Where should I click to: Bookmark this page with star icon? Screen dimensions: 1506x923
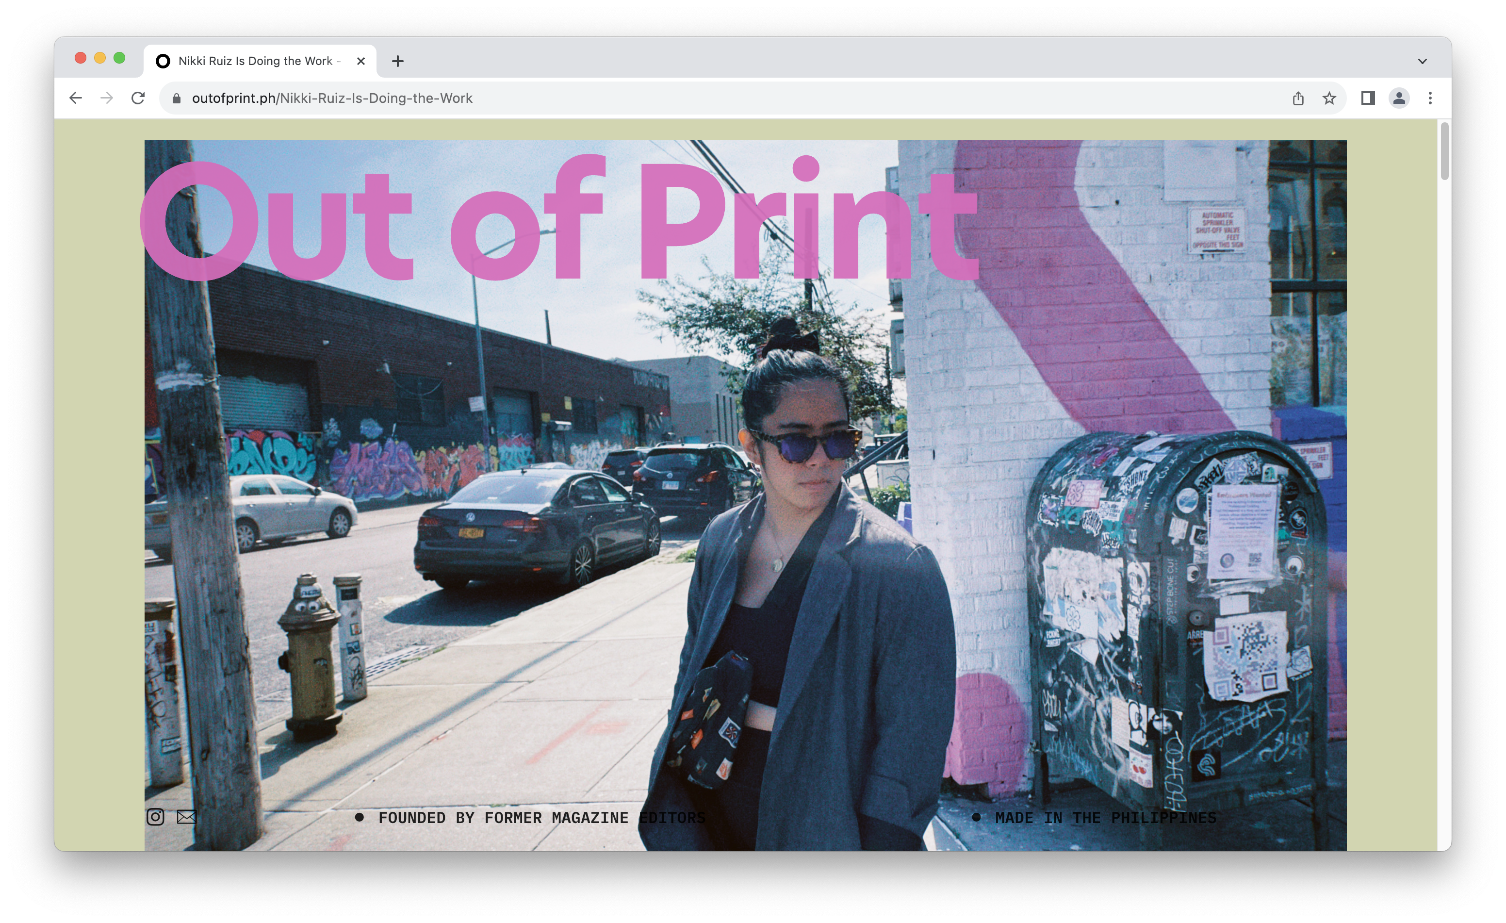[1329, 98]
